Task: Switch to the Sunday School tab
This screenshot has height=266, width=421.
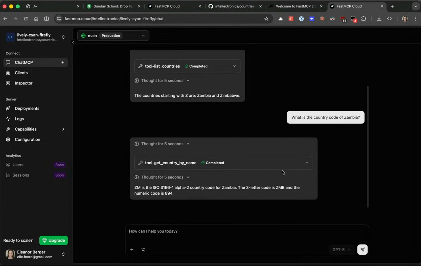Action: pyautogui.click(x=114, y=6)
